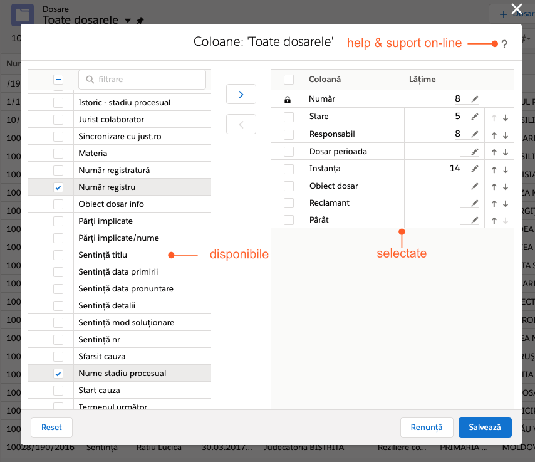Check Materia checkbox
The width and height of the screenshot is (535, 462).
click(58, 154)
